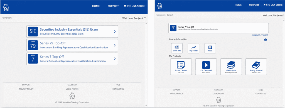Click footer STC logo in left window
The height and width of the screenshot is (108, 285).
(72, 96)
